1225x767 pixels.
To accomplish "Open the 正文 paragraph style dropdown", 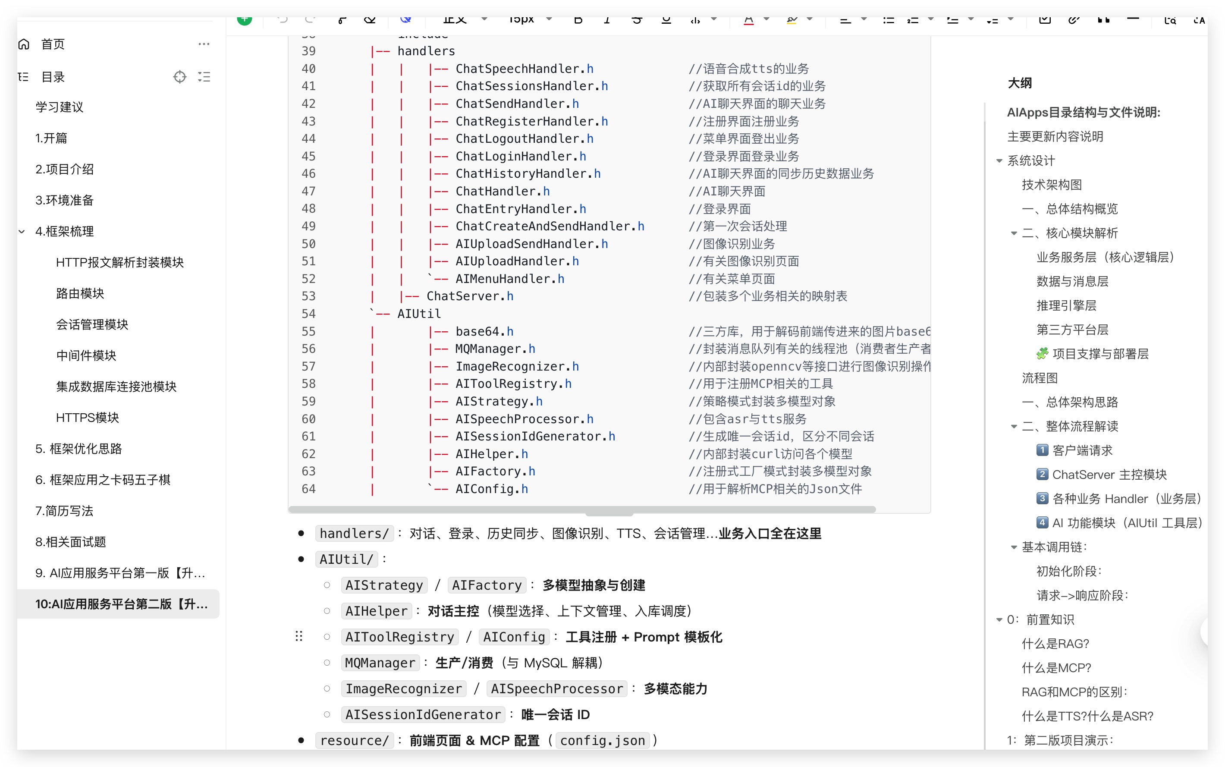I will pos(464,20).
